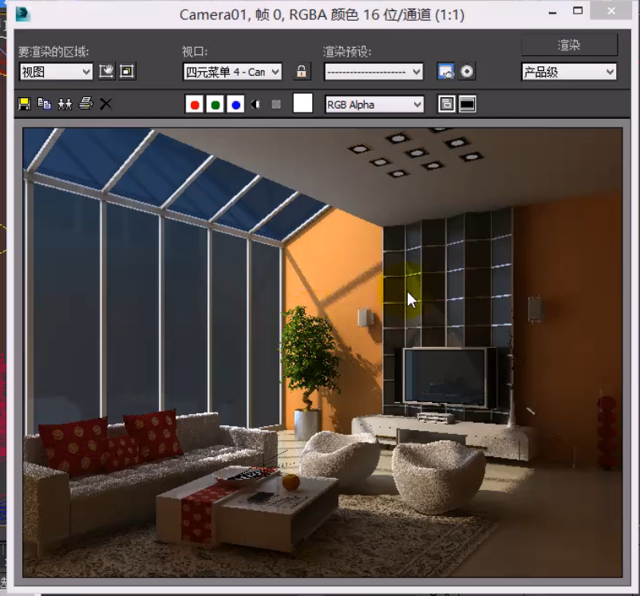Open the 渲染预设 render preset dropdown

(x=373, y=72)
